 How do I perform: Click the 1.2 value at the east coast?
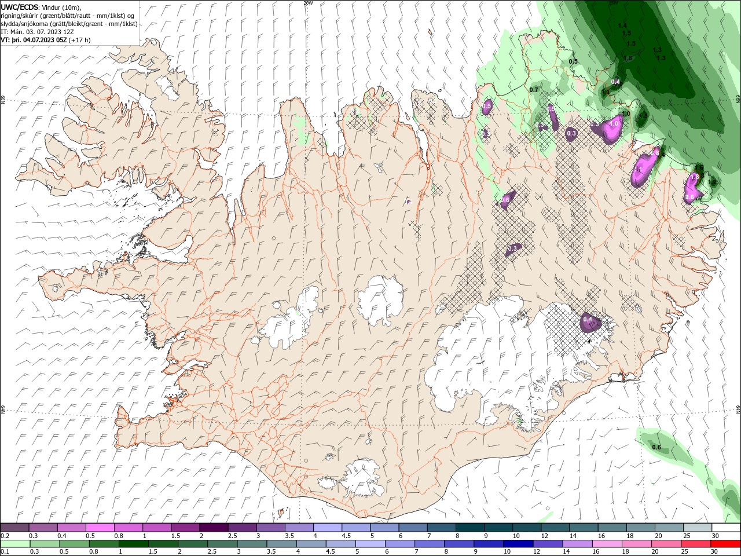713,182
